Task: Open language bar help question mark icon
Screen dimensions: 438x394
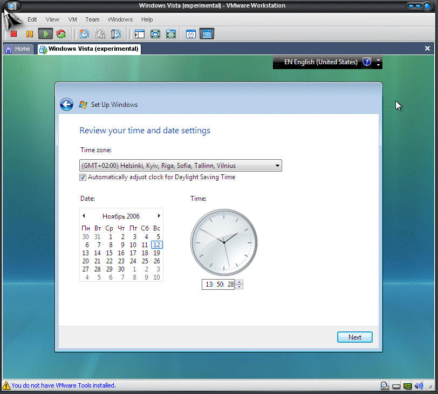Action: point(367,62)
